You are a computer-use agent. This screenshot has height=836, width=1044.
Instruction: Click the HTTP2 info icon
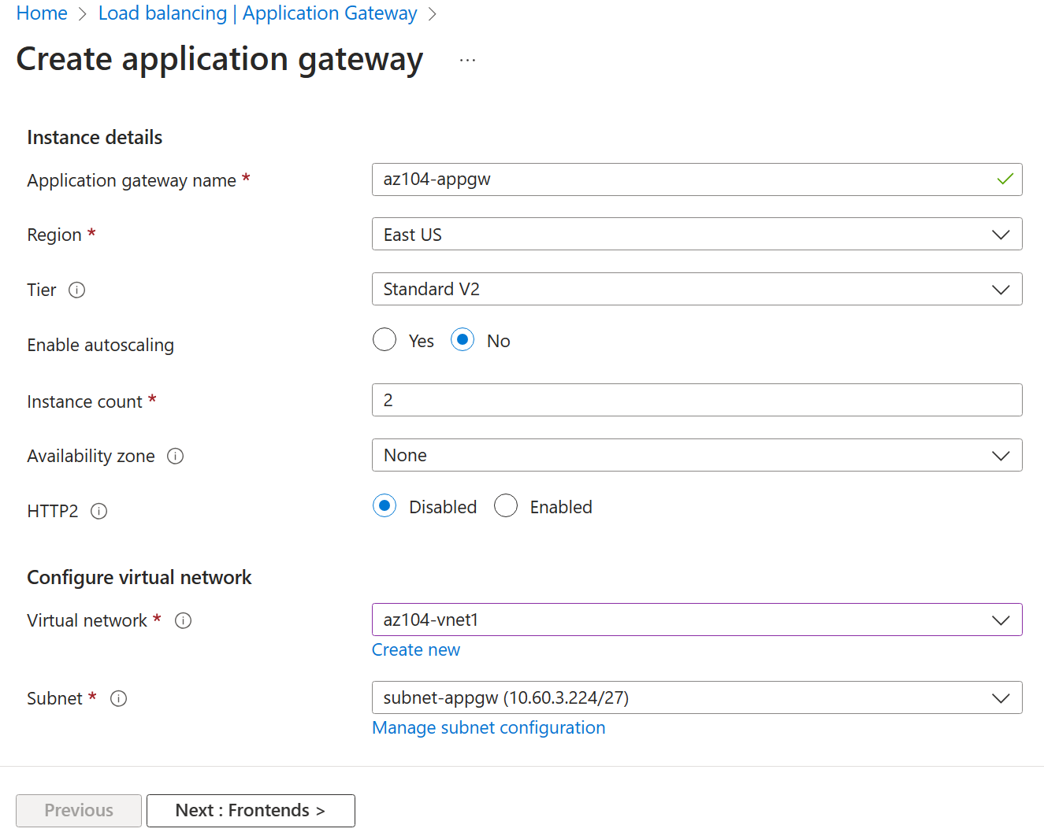[98, 511]
